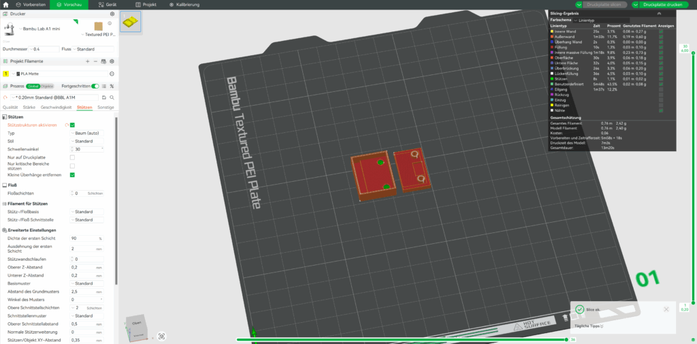Open the Typ dropdown showing Baum (auto)
Screen dimensions: 697x344
[87, 133]
